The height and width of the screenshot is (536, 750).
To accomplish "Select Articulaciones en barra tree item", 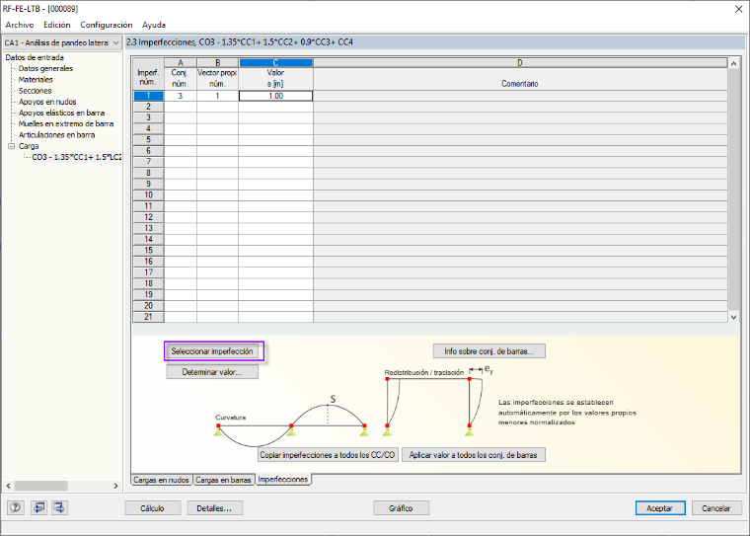I will point(56,135).
